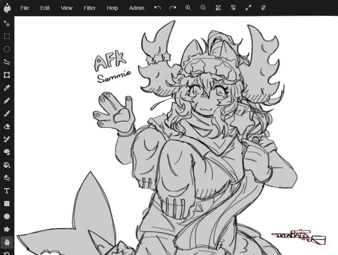Click the flame logo in top-left corner
Image resolution: width=338 pixels, height=255 pixels.
pos(7,8)
